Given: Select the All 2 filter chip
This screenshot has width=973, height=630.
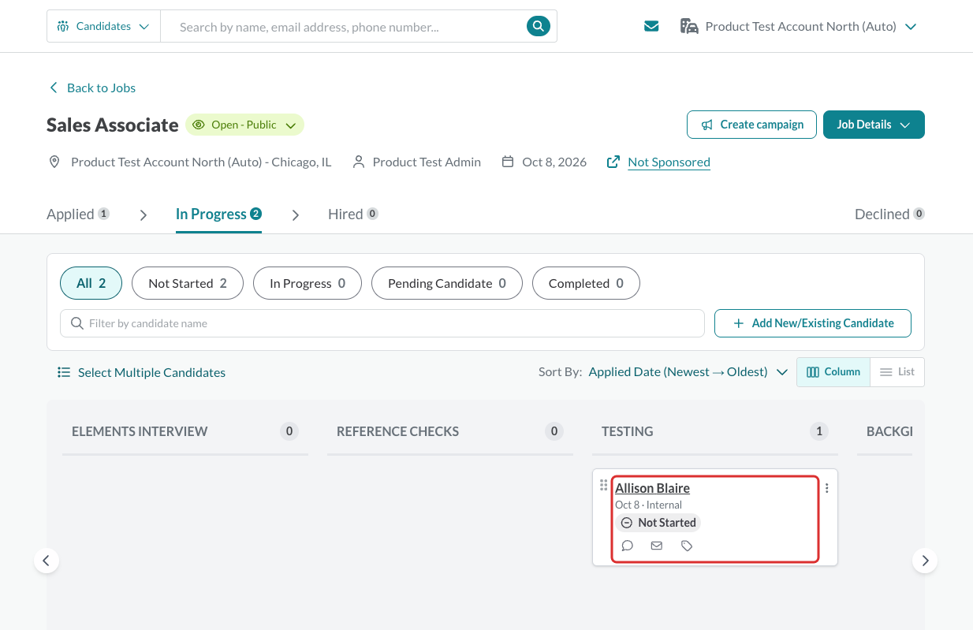Looking at the screenshot, I should (x=91, y=283).
